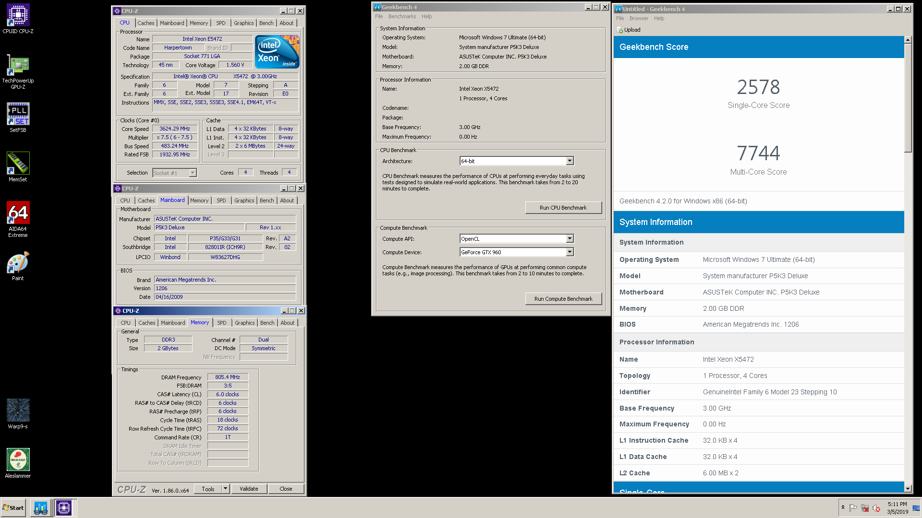Open Help menu in Geekbench results window

click(x=659, y=18)
